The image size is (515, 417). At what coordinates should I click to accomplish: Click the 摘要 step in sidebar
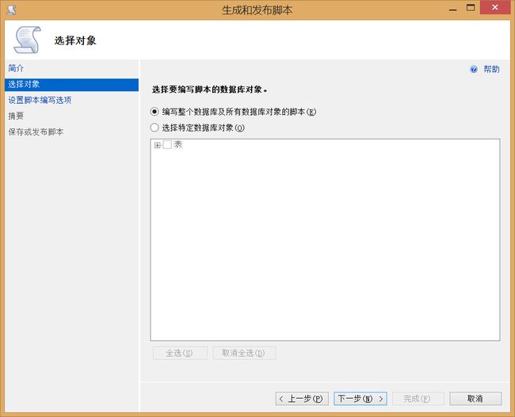coord(16,116)
